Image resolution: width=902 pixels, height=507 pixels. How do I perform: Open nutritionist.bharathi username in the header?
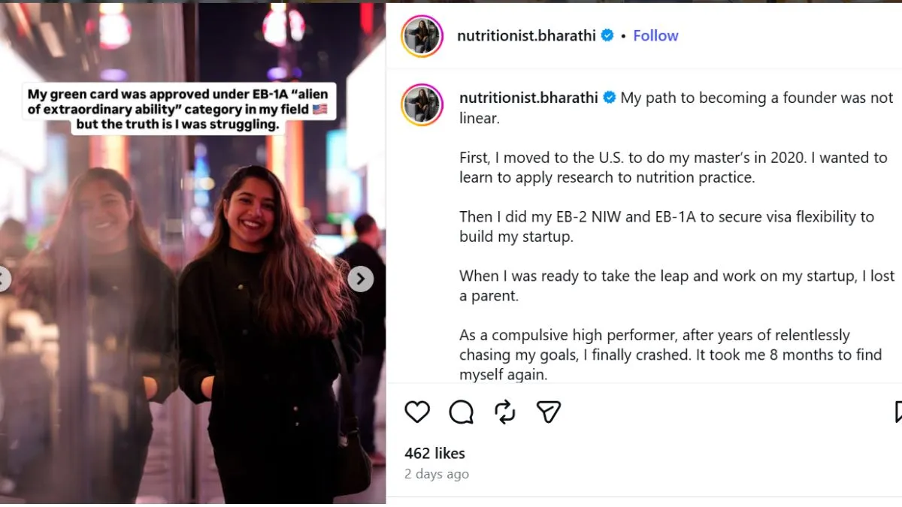(527, 35)
